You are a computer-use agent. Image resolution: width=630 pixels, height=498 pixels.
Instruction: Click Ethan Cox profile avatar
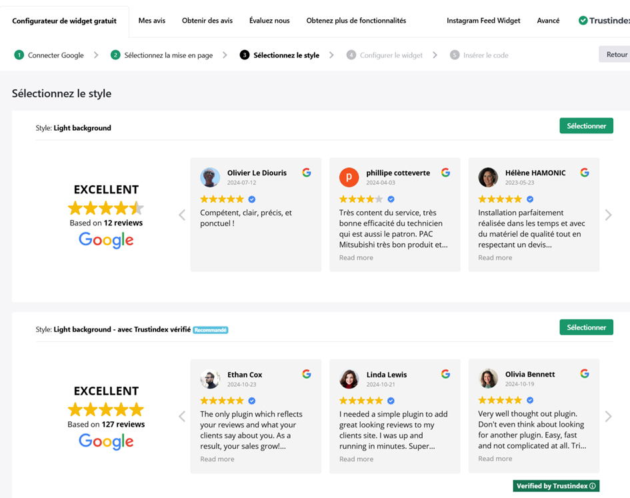[210, 379]
